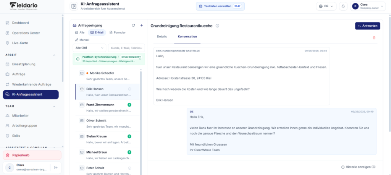Click the left sidebar scrollbar
The height and width of the screenshot is (175, 391).
[x=62, y=49]
